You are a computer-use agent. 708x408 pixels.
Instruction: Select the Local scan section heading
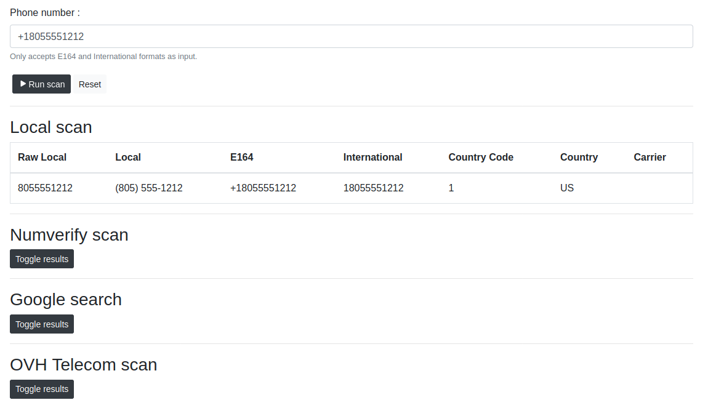click(x=51, y=127)
